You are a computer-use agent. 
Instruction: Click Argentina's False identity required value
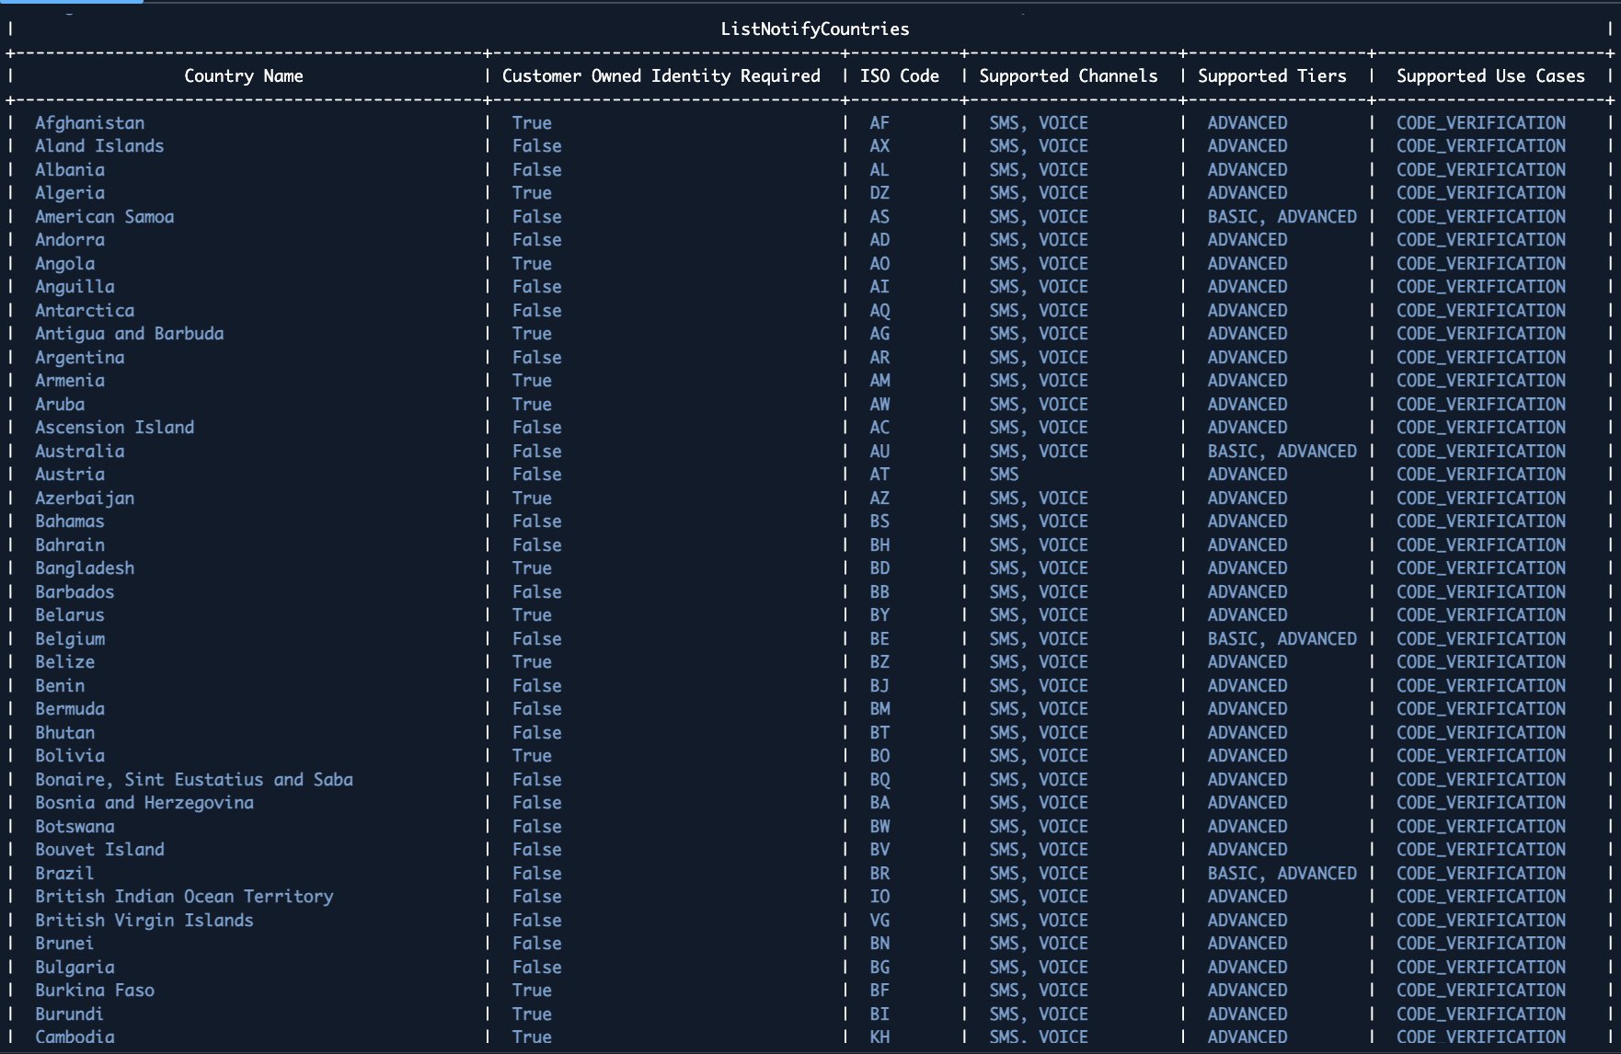(x=536, y=357)
